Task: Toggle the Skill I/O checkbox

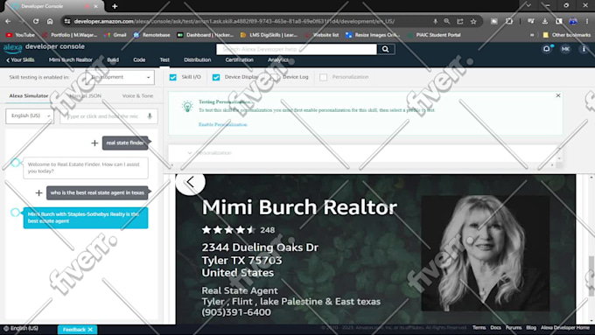Action: [x=173, y=77]
